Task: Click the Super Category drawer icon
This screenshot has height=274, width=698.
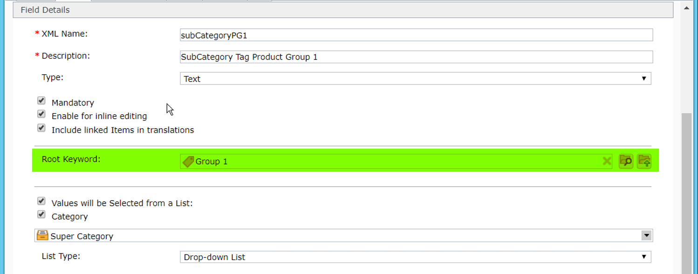Action: click(x=42, y=235)
